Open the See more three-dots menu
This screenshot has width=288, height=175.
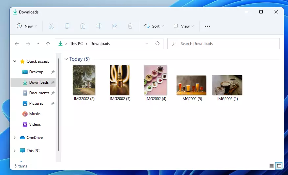click(x=207, y=26)
